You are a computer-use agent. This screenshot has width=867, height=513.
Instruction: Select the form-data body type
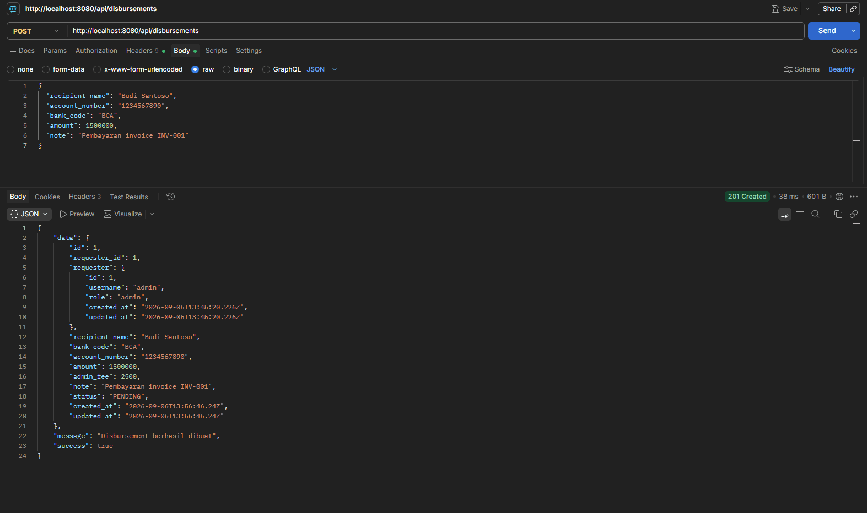tap(46, 69)
